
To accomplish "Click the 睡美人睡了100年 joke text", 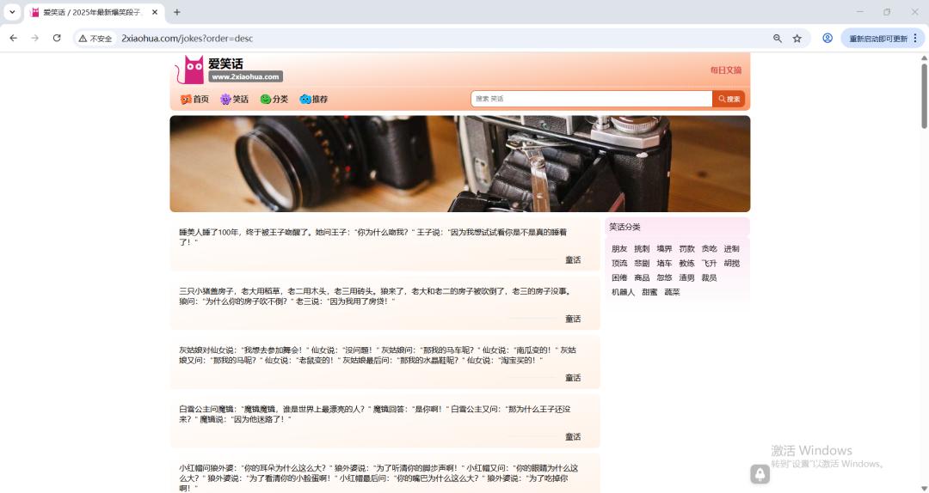I will 372,237.
